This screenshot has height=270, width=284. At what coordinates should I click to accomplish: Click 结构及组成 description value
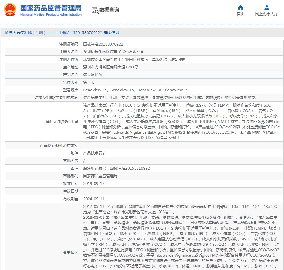tap(170, 98)
